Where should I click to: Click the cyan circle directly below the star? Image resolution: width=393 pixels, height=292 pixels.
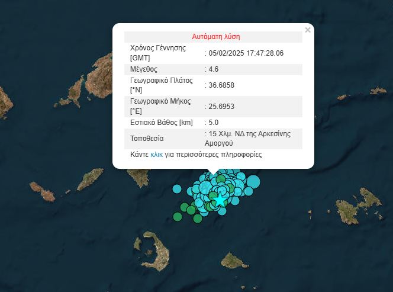(221, 211)
